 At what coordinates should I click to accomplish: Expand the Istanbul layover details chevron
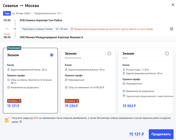click(x=172, y=29)
